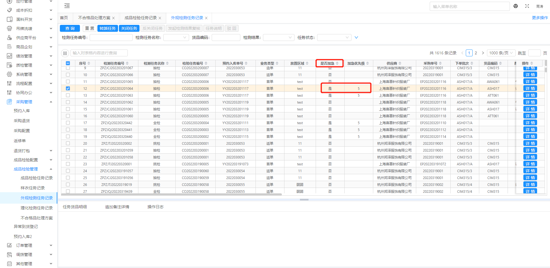Open the 操作日志 tab

pos(155,207)
